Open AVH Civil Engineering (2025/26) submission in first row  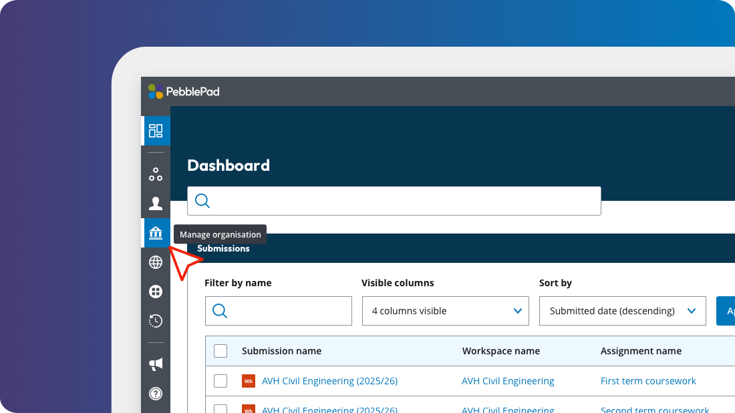pyautogui.click(x=329, y=381)
